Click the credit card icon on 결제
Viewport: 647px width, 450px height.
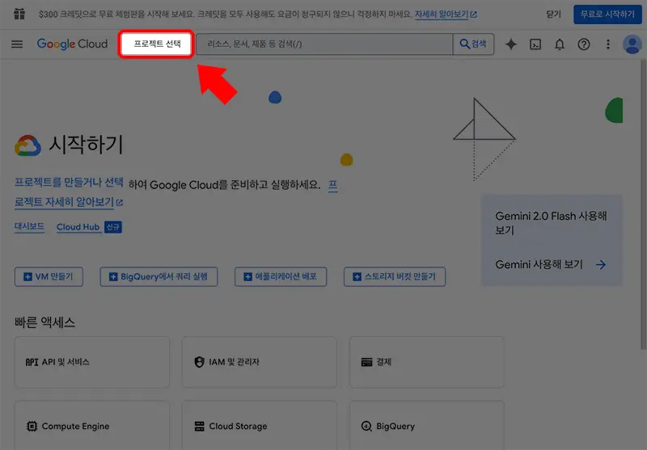367,362
